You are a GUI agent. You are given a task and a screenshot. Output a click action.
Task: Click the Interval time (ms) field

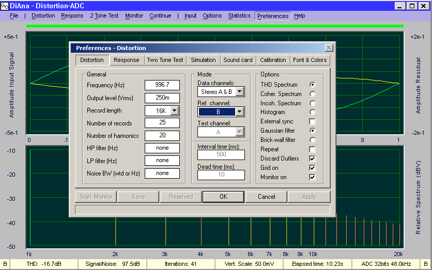(x=221, y=154)
